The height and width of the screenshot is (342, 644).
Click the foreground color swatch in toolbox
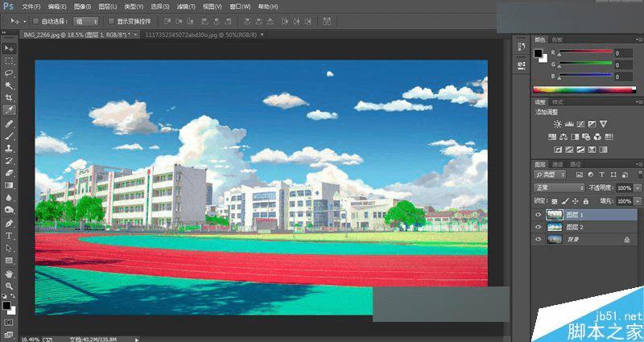click(x=6, y=306)
